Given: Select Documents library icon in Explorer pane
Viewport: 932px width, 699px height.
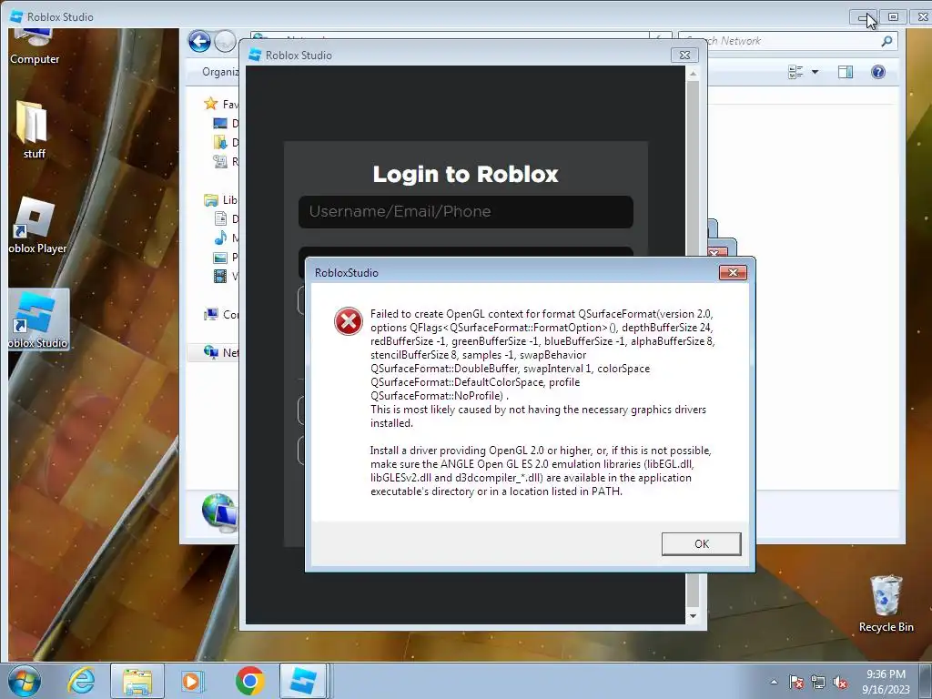Looking at the screenshot, I should [x=220, y=218].
